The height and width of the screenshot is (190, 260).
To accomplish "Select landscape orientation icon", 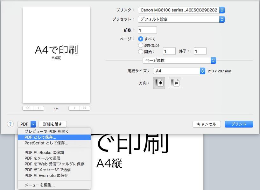I will [x=175, y=83].
